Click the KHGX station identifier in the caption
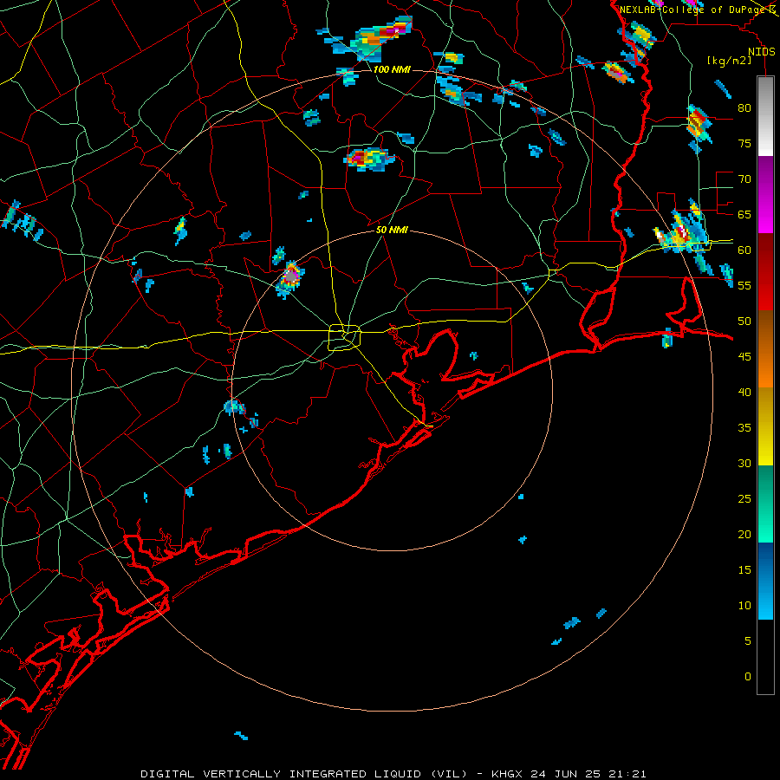 point(508,774)
